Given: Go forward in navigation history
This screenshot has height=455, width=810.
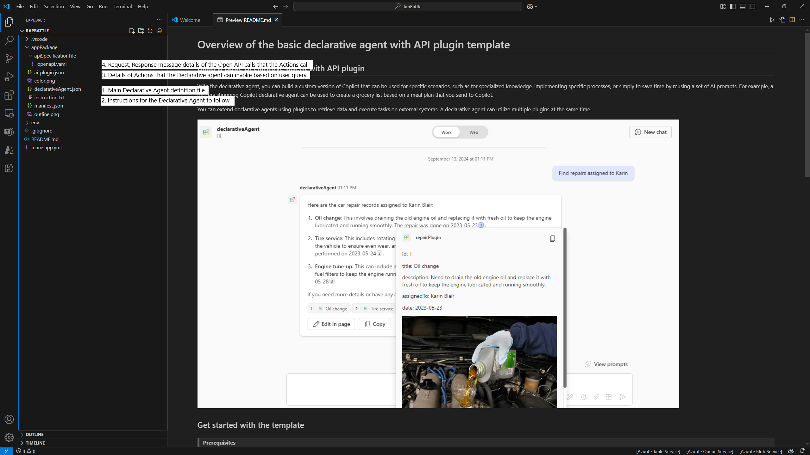Looking at the screenshot, I should click(286, 6).
